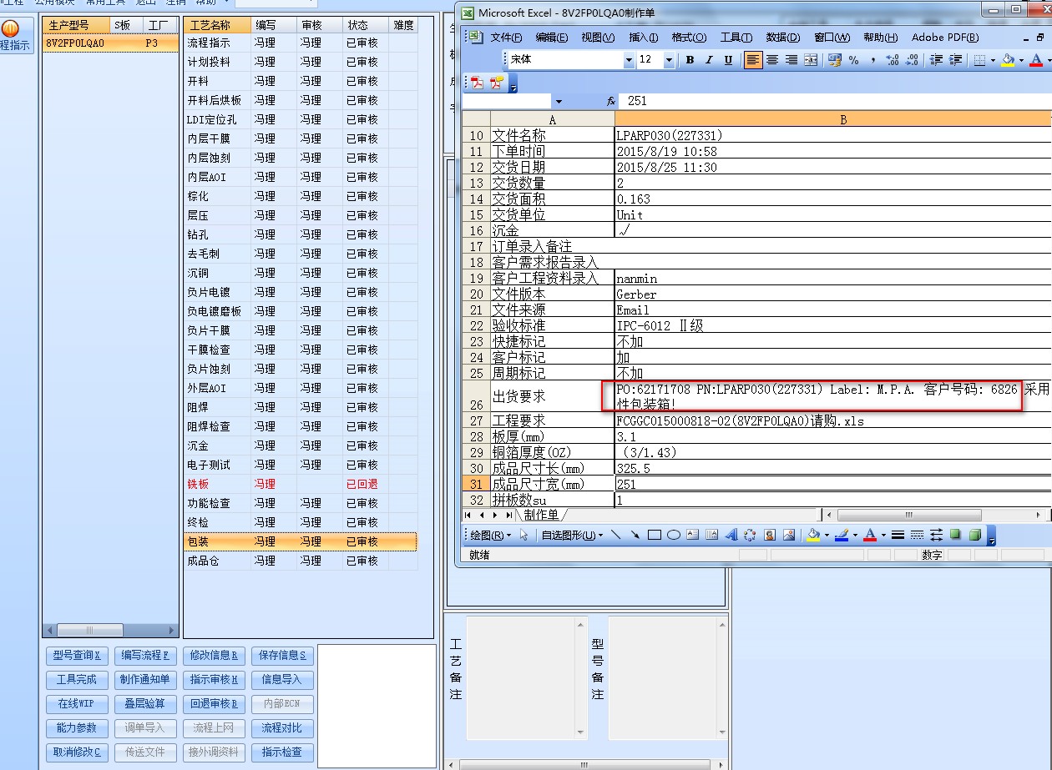Select the align left icon
1052x770 pixels.
click(x=753, y=60)
